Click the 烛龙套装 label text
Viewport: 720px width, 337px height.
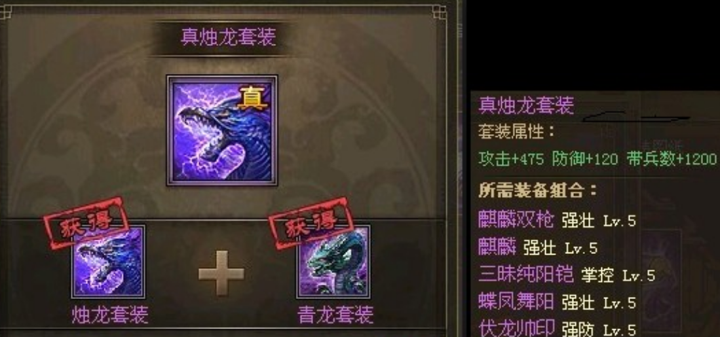(110, 315)
